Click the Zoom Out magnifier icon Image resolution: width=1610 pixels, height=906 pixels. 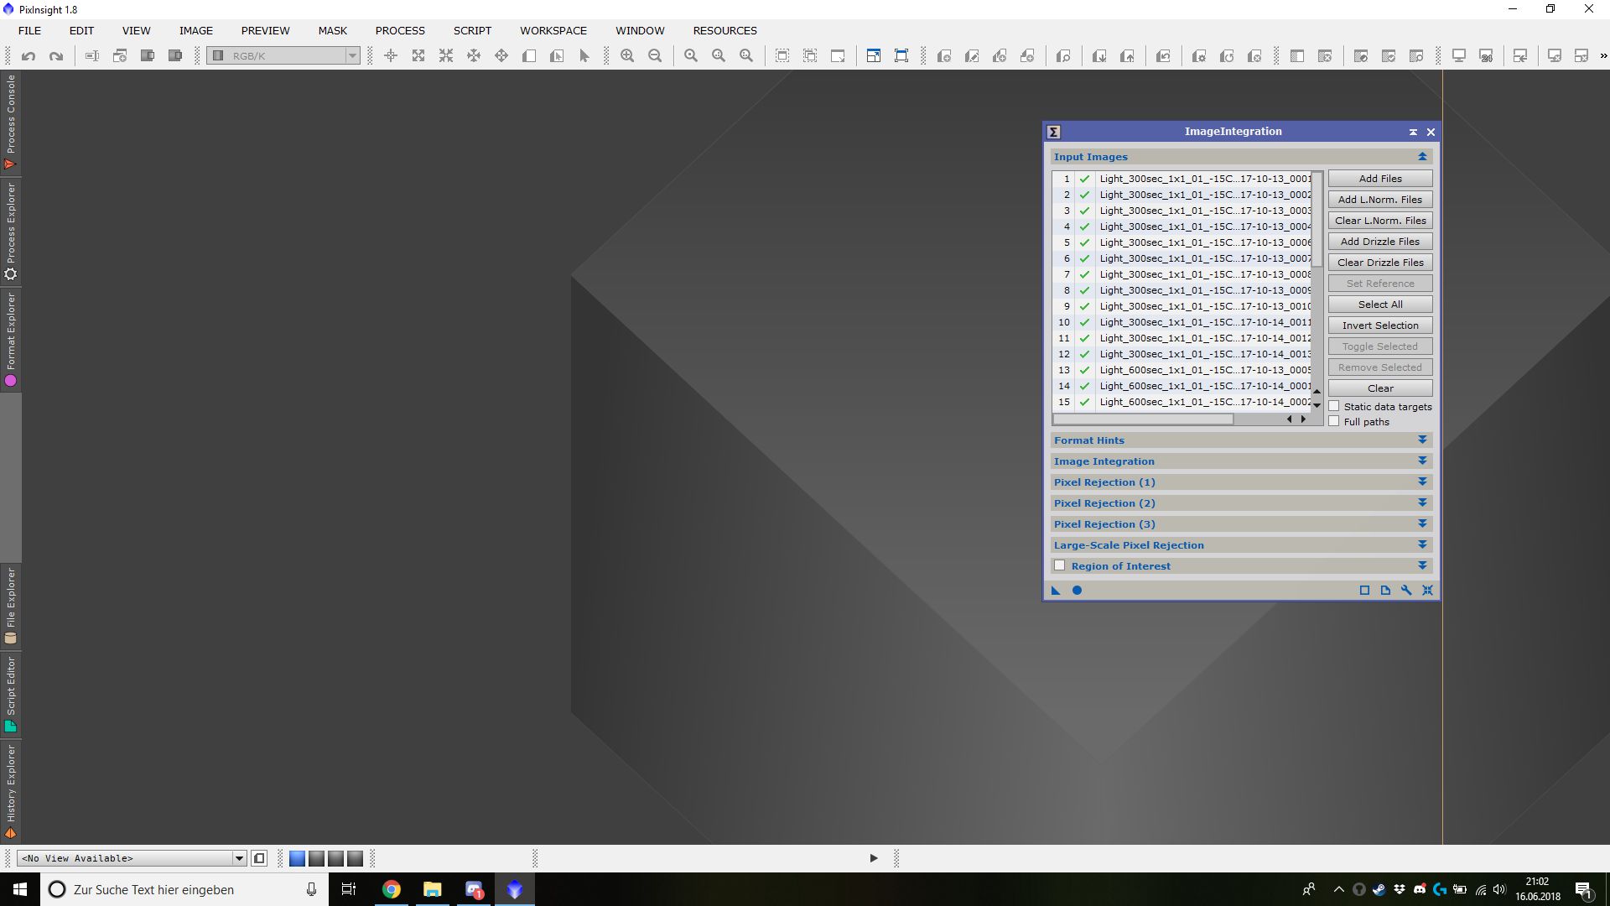[655, 56]
